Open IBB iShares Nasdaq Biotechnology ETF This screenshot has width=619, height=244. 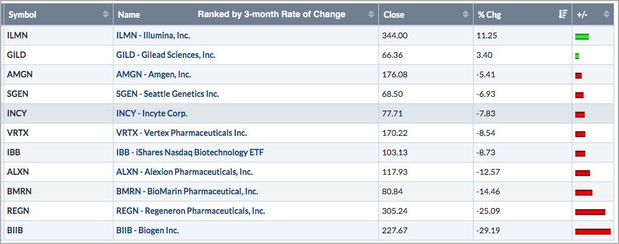point(190,152)
